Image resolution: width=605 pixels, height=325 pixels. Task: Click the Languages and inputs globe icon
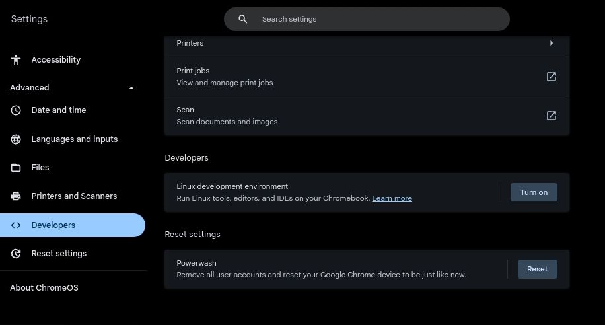click(x=16, y=139)
